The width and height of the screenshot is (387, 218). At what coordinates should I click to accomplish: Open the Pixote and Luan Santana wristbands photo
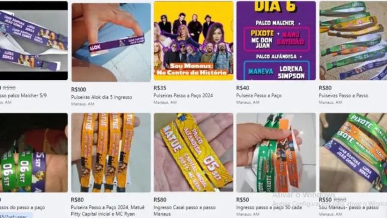pyautogui.click(x=353, y=152)
